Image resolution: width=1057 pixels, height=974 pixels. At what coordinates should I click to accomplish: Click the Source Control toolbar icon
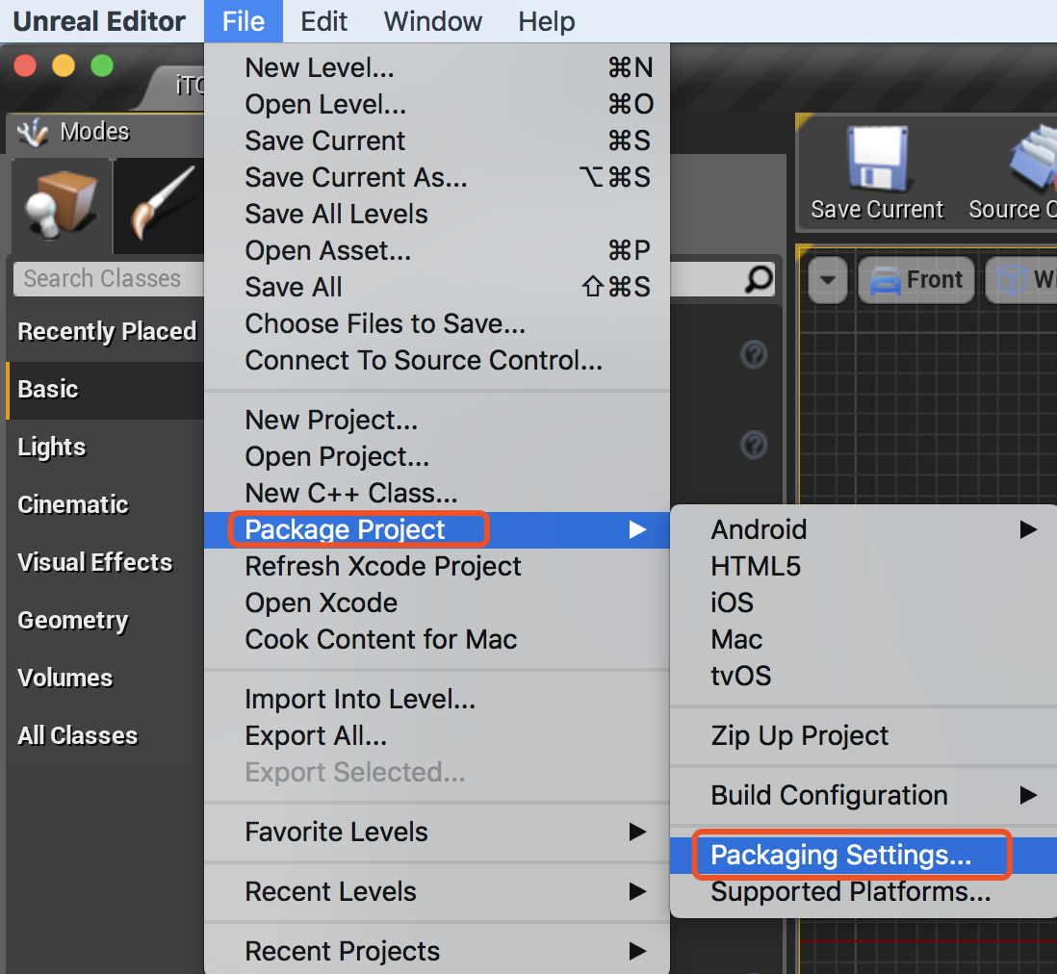point(1031,159)
